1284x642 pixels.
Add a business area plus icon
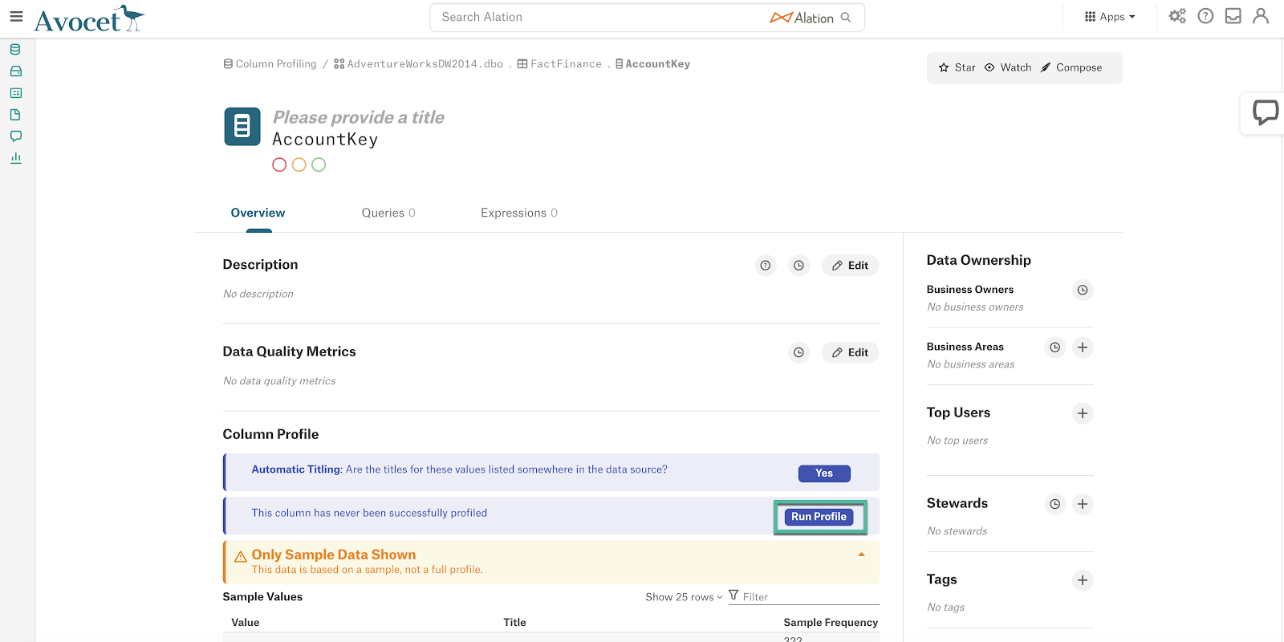pos(1083,347)
